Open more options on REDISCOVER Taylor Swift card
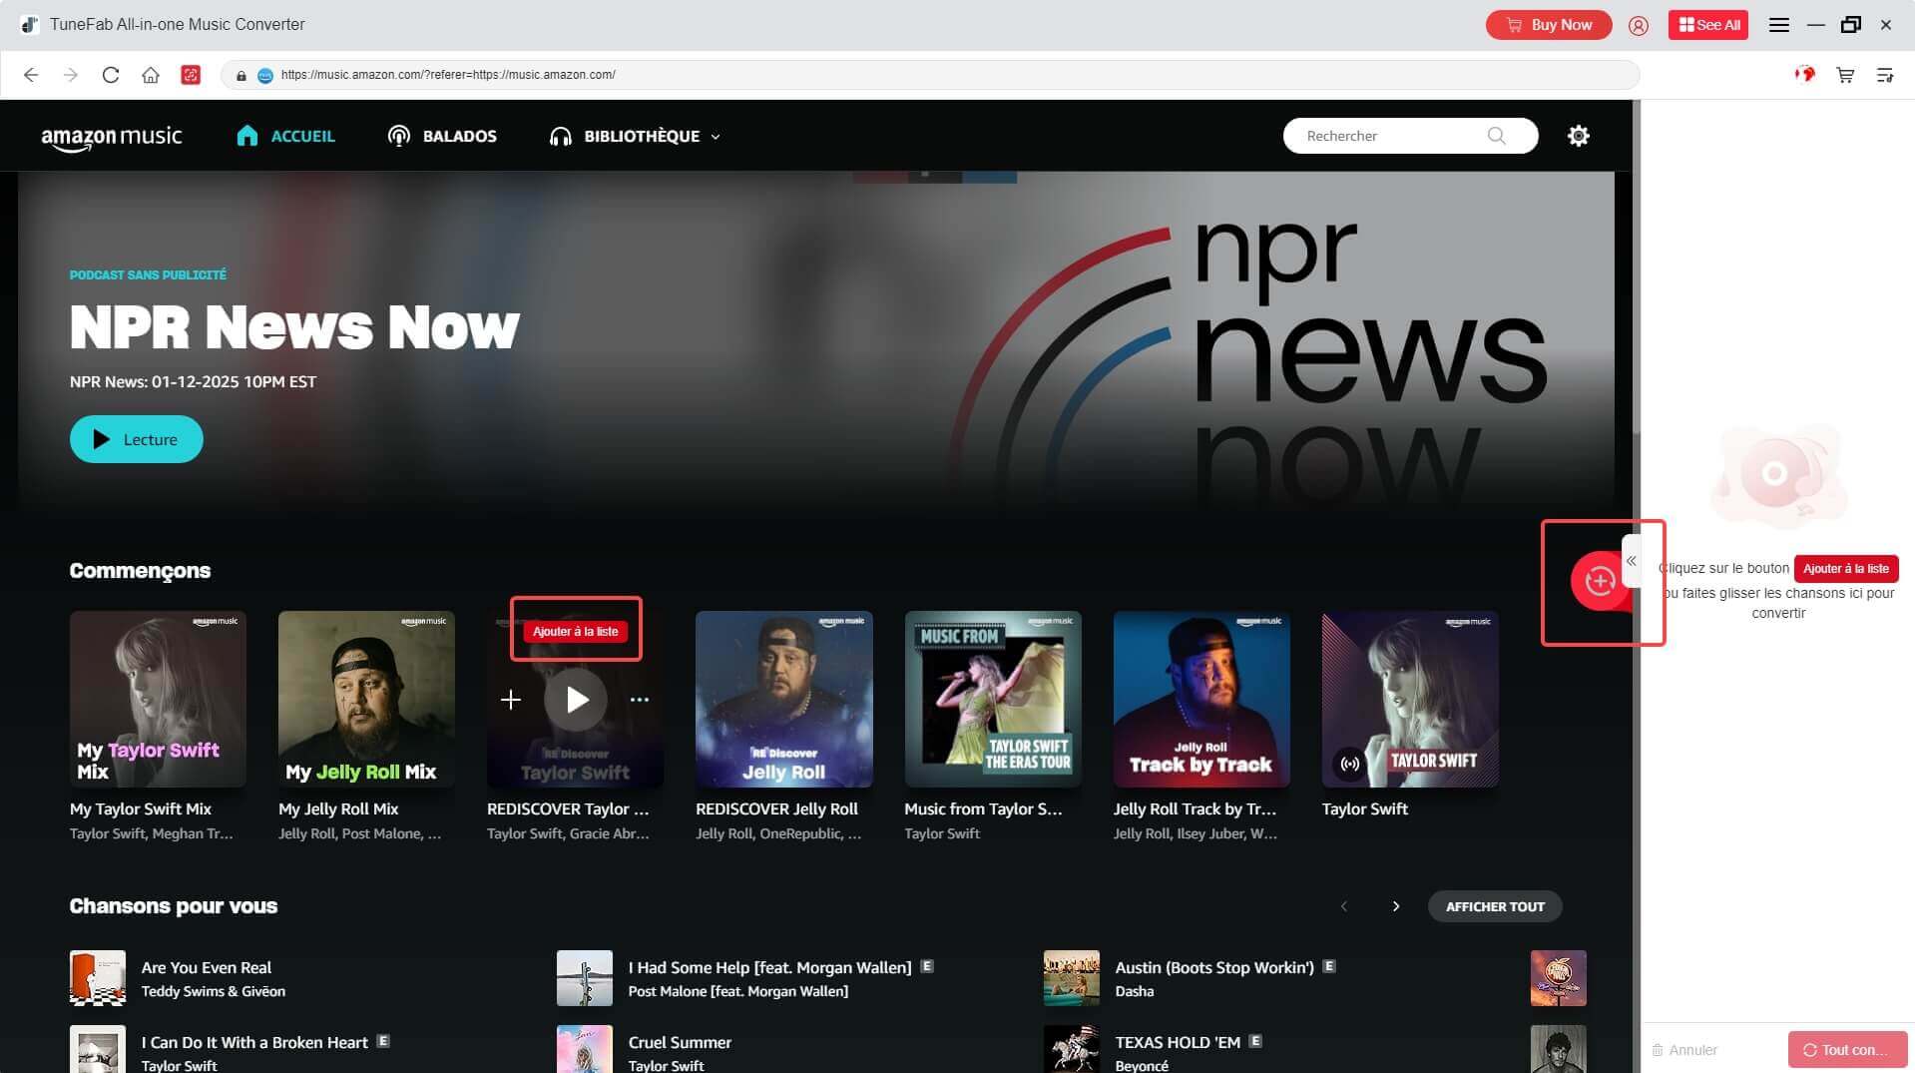1915x1073 pixels. tap(640, 700)
